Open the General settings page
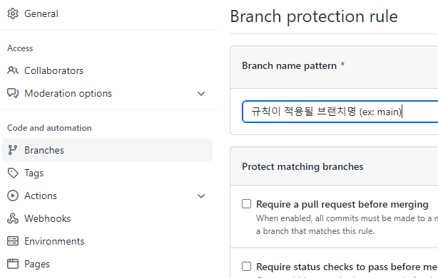The height and width of the screenshot is (278, 438). [x=41, y=14]
